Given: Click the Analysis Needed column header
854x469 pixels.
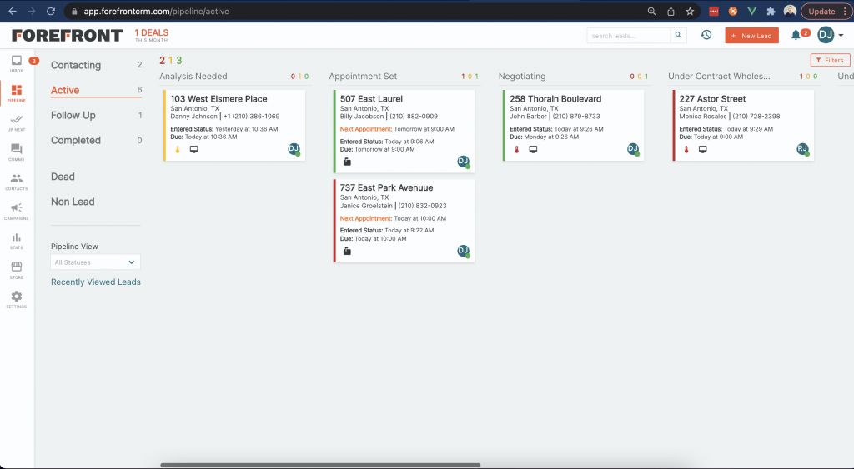Looking at the screenshot, I should click(x=193, y=76).
